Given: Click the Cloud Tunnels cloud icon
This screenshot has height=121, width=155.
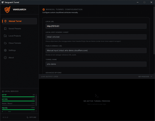Looking at the screenshot, I should pos(5,43).
